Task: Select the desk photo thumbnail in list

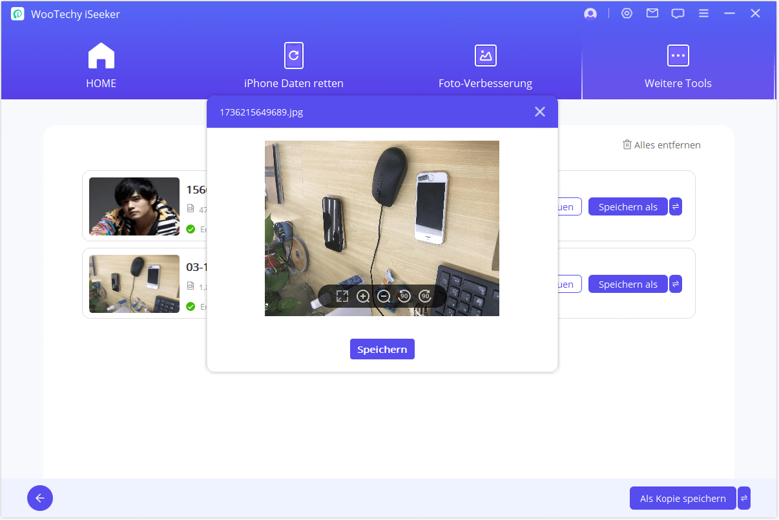Action: tap(134, 284)
